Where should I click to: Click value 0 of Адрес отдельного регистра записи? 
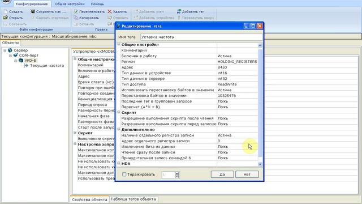[x=219, y=141]
